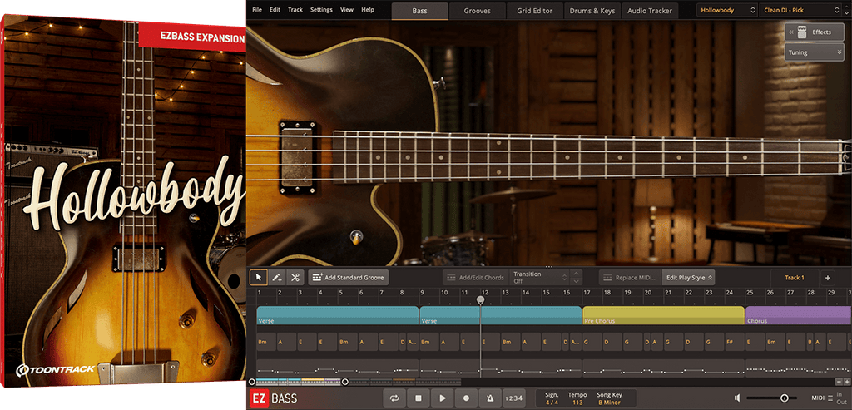The image size is (852, 410).
Task: Click the Transition up arrow
Action: (x=577, y=274)
